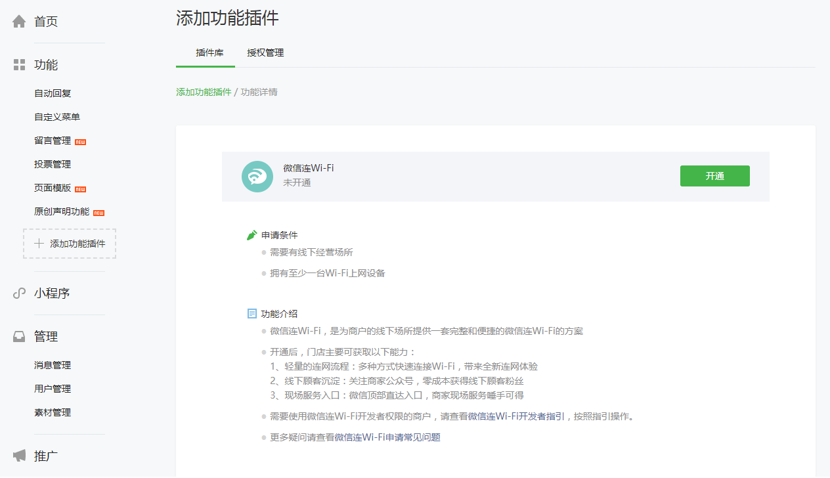
Task: Click the line starting 3、现场服务入口
Action: click(397, 395)
